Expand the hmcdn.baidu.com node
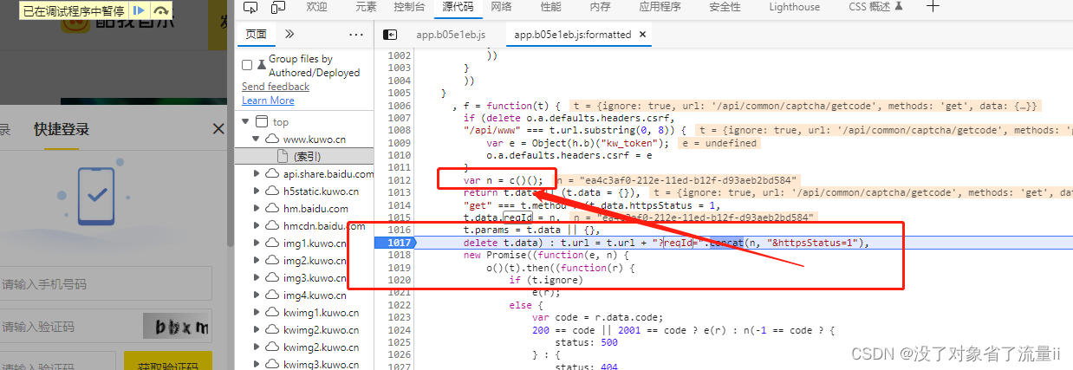The width and height of the screenshot is (1073, 370). click(x=257, y=226)
